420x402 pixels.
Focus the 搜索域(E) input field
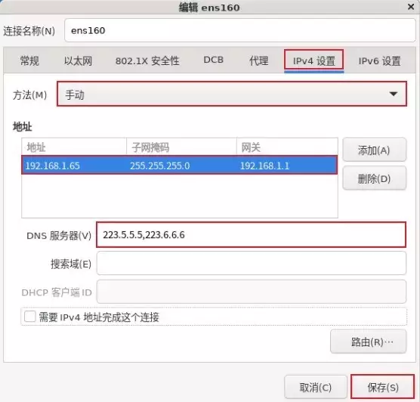click(252, 264)
